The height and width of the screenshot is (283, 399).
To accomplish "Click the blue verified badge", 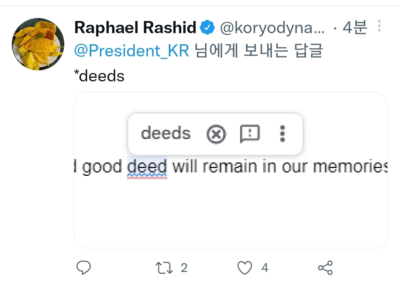I will coord(207,28).
